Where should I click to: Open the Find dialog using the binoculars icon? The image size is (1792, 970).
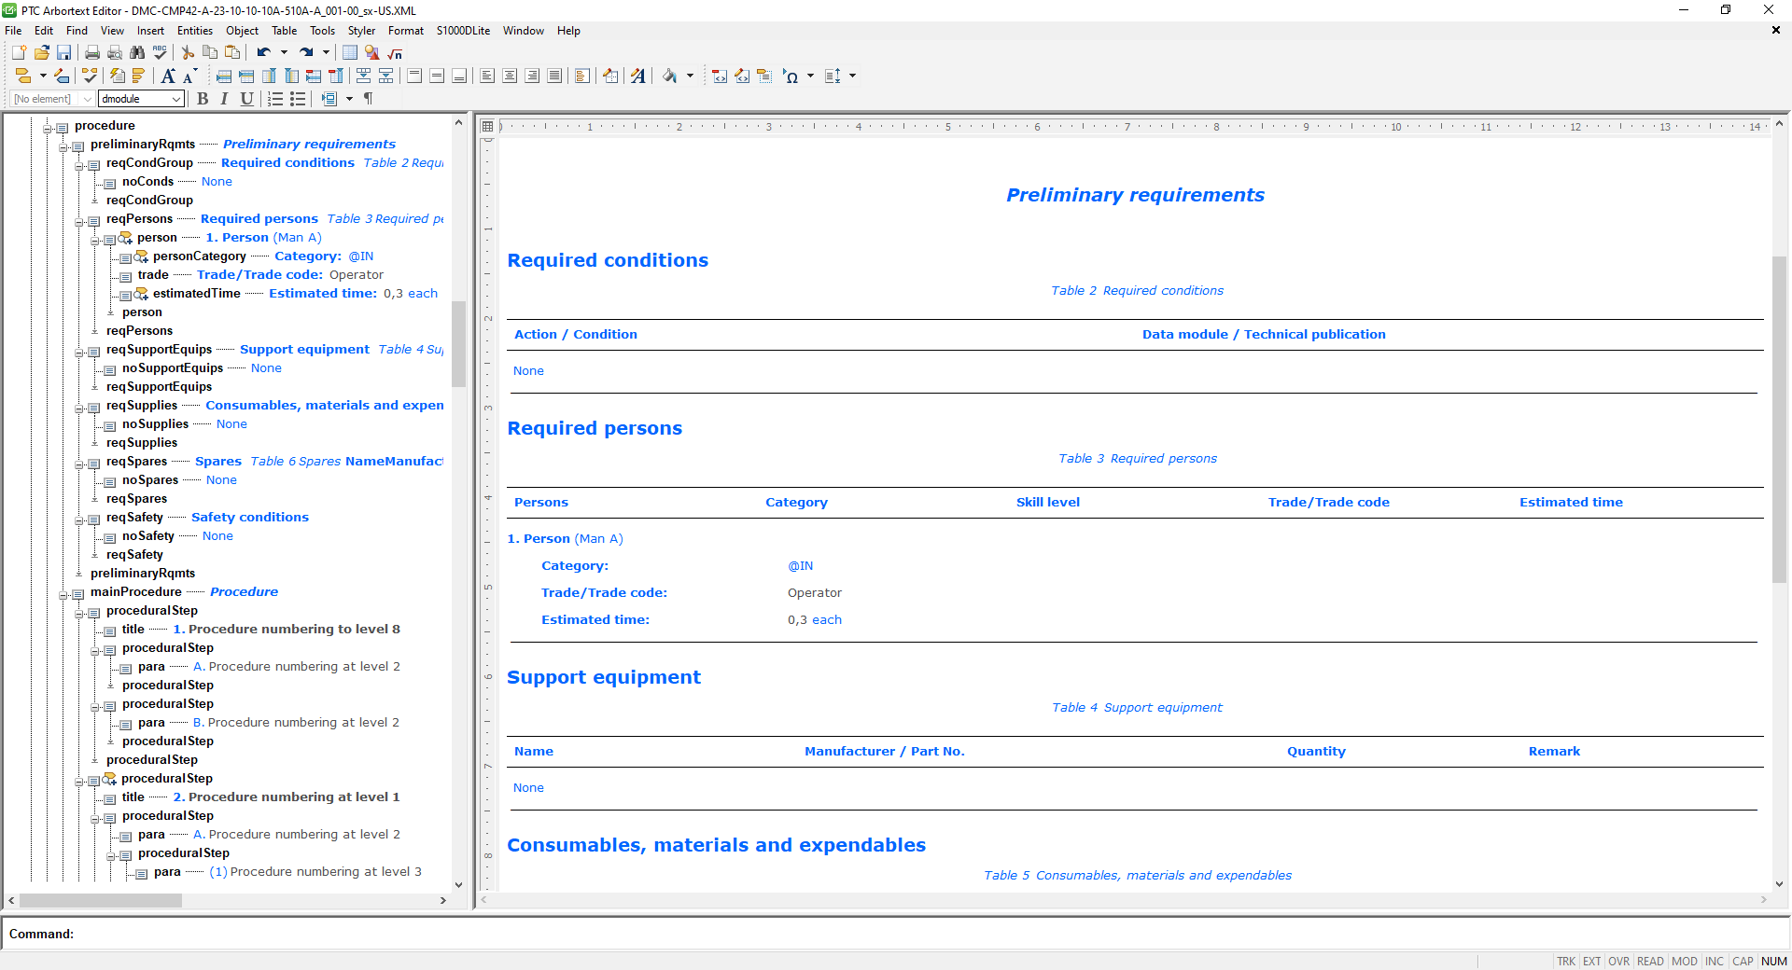click(138, 53)
